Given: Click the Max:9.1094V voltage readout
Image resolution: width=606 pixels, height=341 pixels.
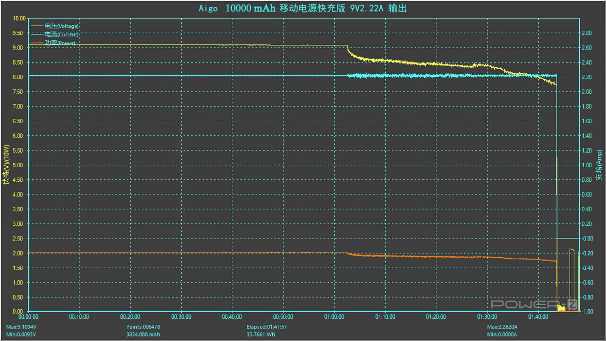Looking at the screenshot, I should [x=21, y=327].
